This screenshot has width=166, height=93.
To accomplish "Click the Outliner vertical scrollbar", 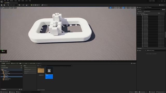I will (x=165, y=35).
